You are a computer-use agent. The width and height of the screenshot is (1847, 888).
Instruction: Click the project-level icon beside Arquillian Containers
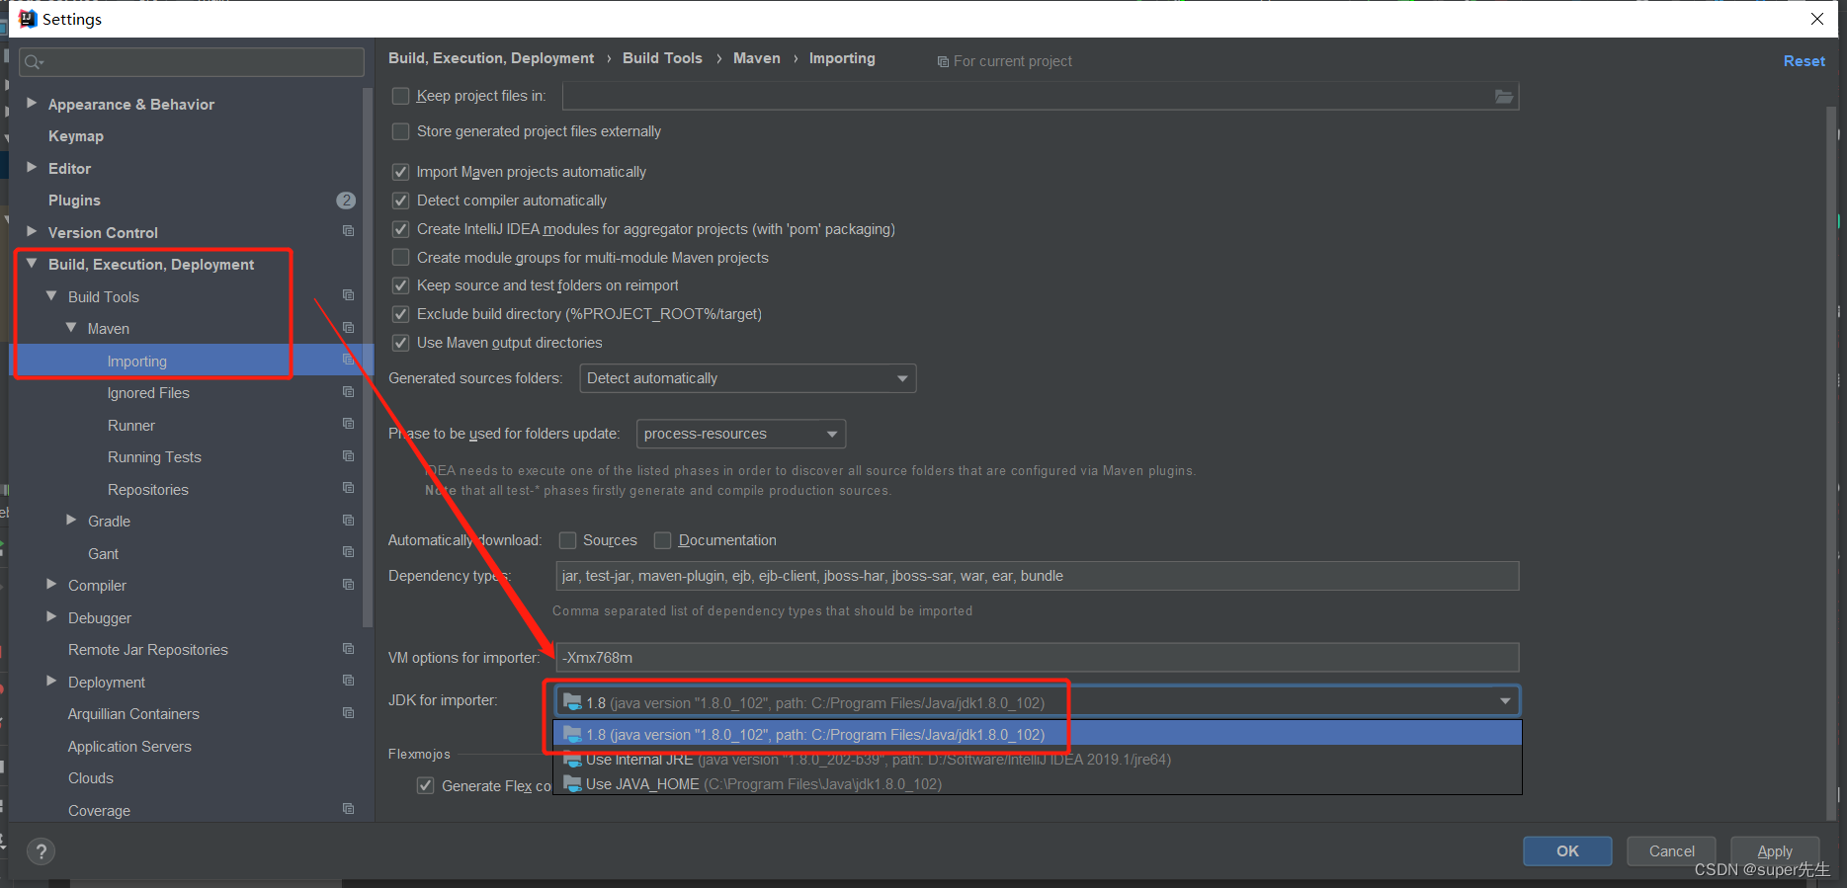[348, 713]
